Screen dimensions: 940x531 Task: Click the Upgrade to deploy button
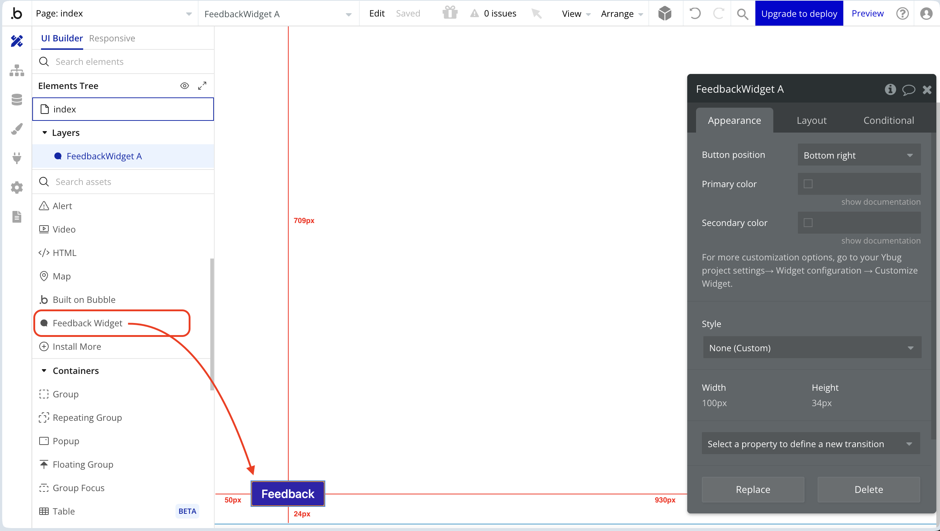(799, 13)
